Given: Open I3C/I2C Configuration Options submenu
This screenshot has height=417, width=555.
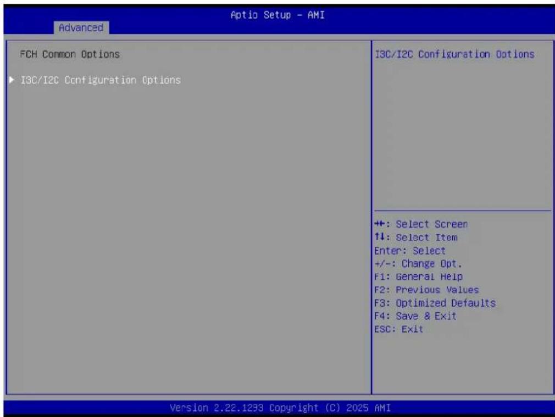Looking at the screenshot, I should [101, 80].
